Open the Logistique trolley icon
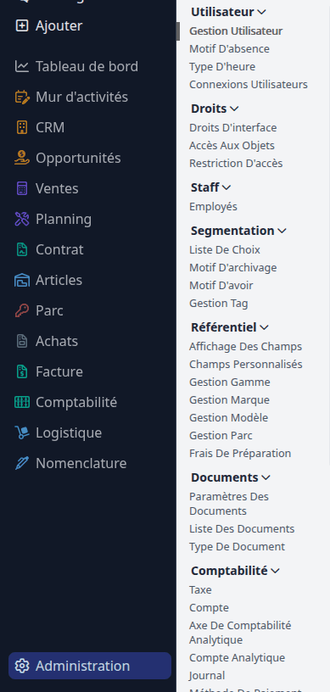Viewport: 330px width, 692px height. (22, 432)
